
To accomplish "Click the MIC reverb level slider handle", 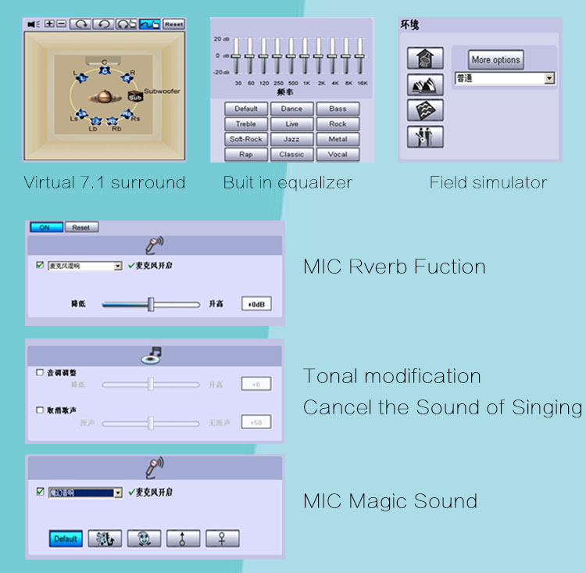I will [x=151, y=304].
